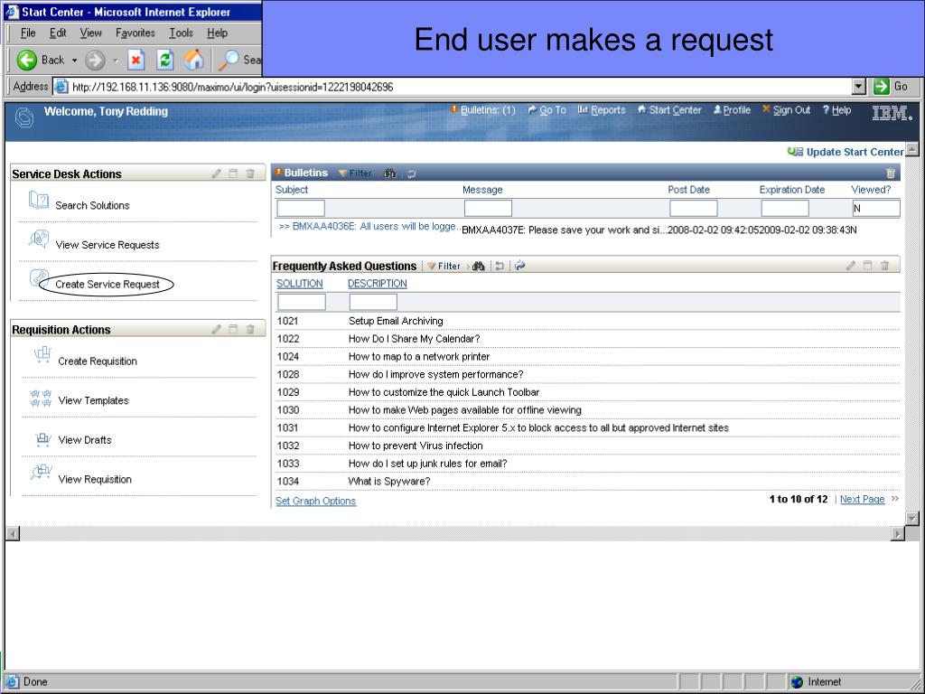Select FAQ row What is Spyware?
Viewport: 925px width, 694px height.
pyautogui.click(x=587, y=482)
